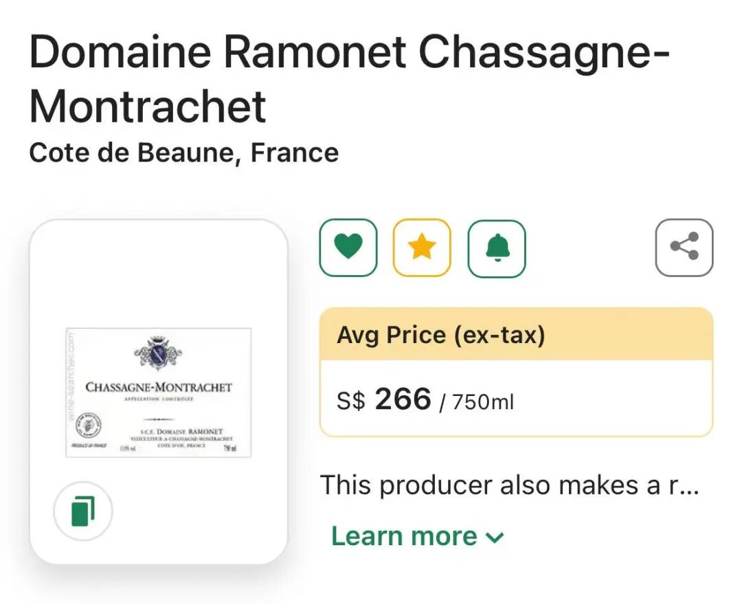Expand the chevron beside Learn more
The height and width of the screenshot is (605, 742).
(495, 538)
